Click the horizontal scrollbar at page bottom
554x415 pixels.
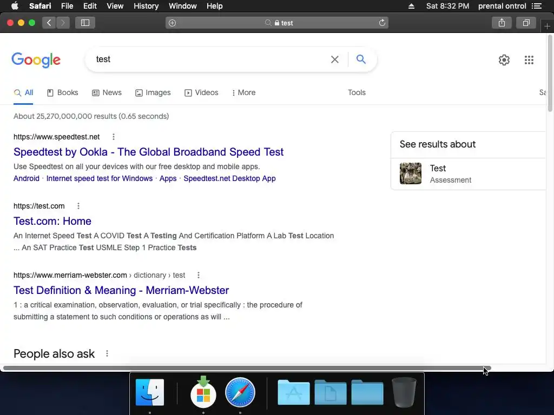247,368
